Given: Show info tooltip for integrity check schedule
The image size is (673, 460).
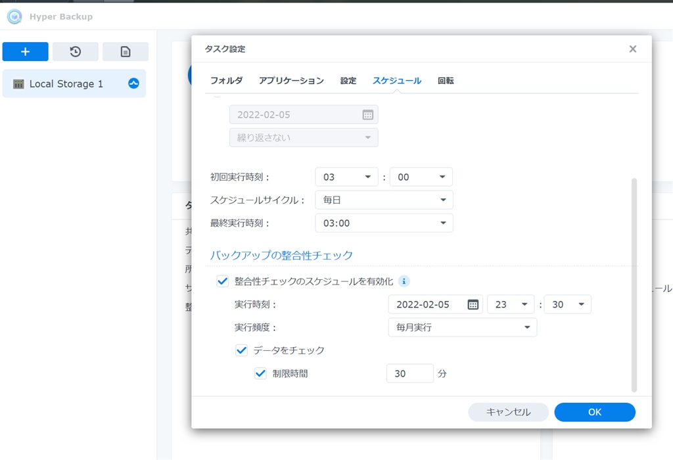Looking at the screenshot, I should (x=404, y=281).
